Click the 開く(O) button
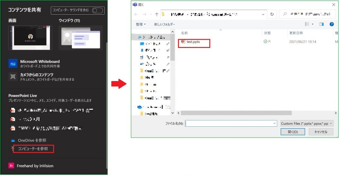The width and height of the screenshot is (340, 176). pos(293,132)
